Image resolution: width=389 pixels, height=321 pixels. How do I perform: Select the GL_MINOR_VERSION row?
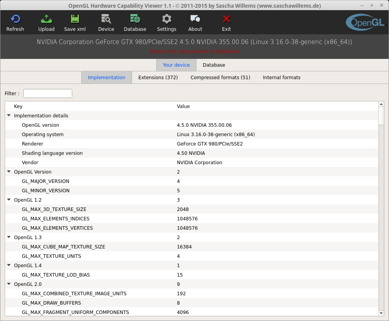tap(191, 190)
